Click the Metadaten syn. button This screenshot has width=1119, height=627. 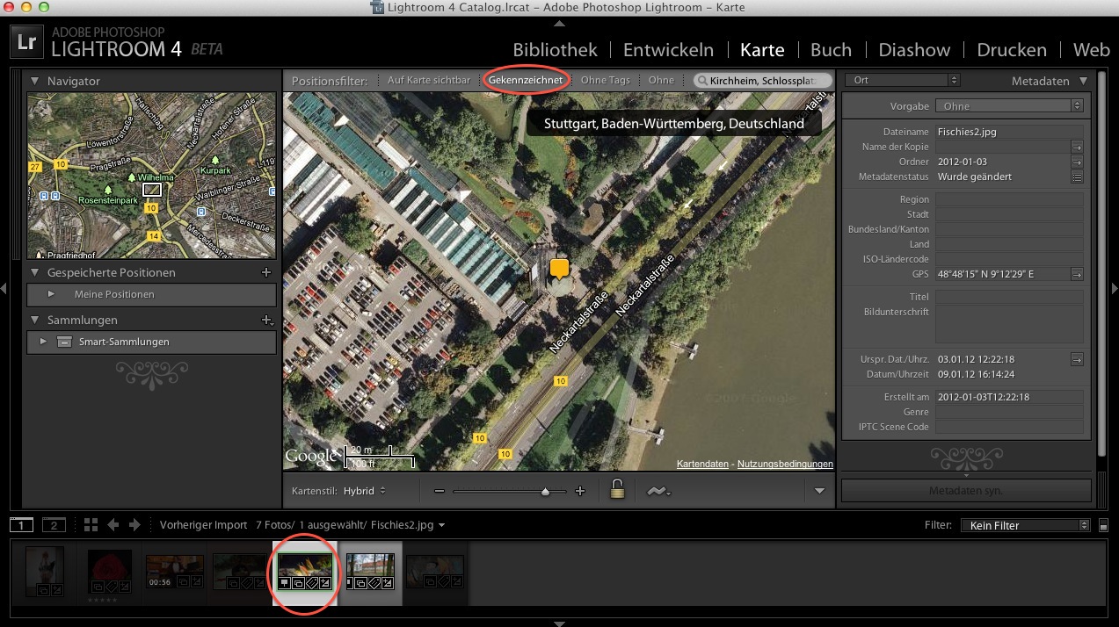(x=966, y=491)
